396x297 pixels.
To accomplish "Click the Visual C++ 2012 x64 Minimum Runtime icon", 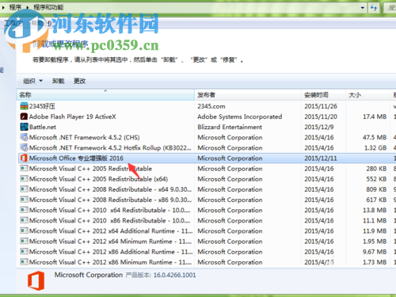I will click(24, 241).
